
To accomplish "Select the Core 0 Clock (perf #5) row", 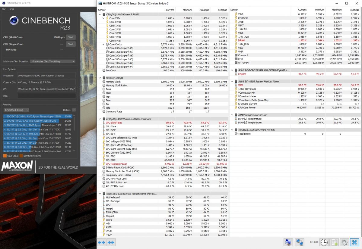I will tap(163, 48).
